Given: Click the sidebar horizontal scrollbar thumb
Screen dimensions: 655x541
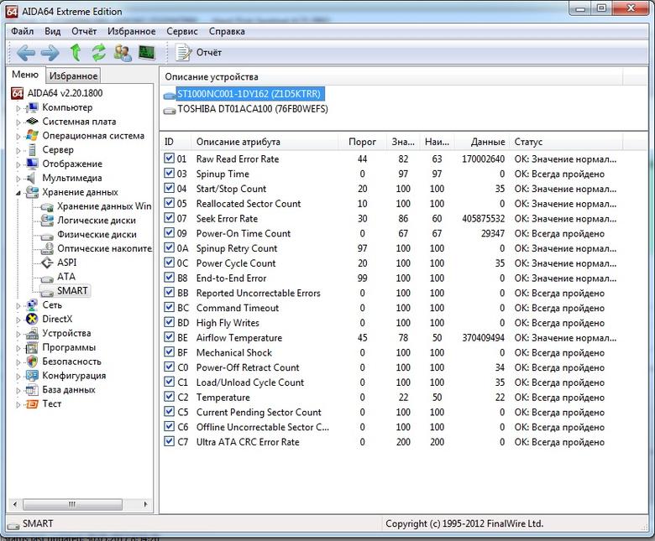Looking at the screenshot, I should pyautogui.click(x=72, y=504).
